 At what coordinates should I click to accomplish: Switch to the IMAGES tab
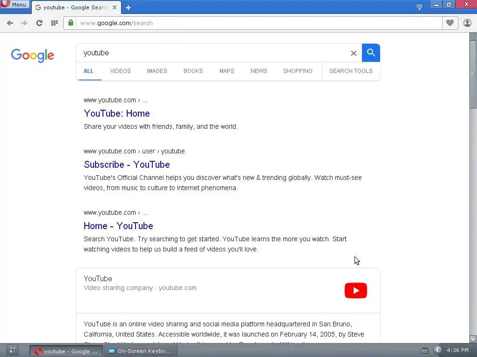[x=157, y=71]
